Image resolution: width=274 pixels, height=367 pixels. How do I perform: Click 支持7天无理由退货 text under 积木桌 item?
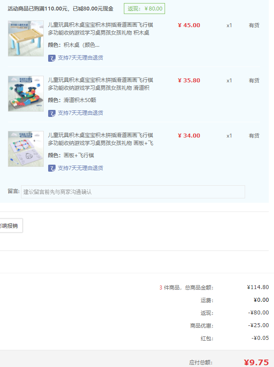coord(81,58)
